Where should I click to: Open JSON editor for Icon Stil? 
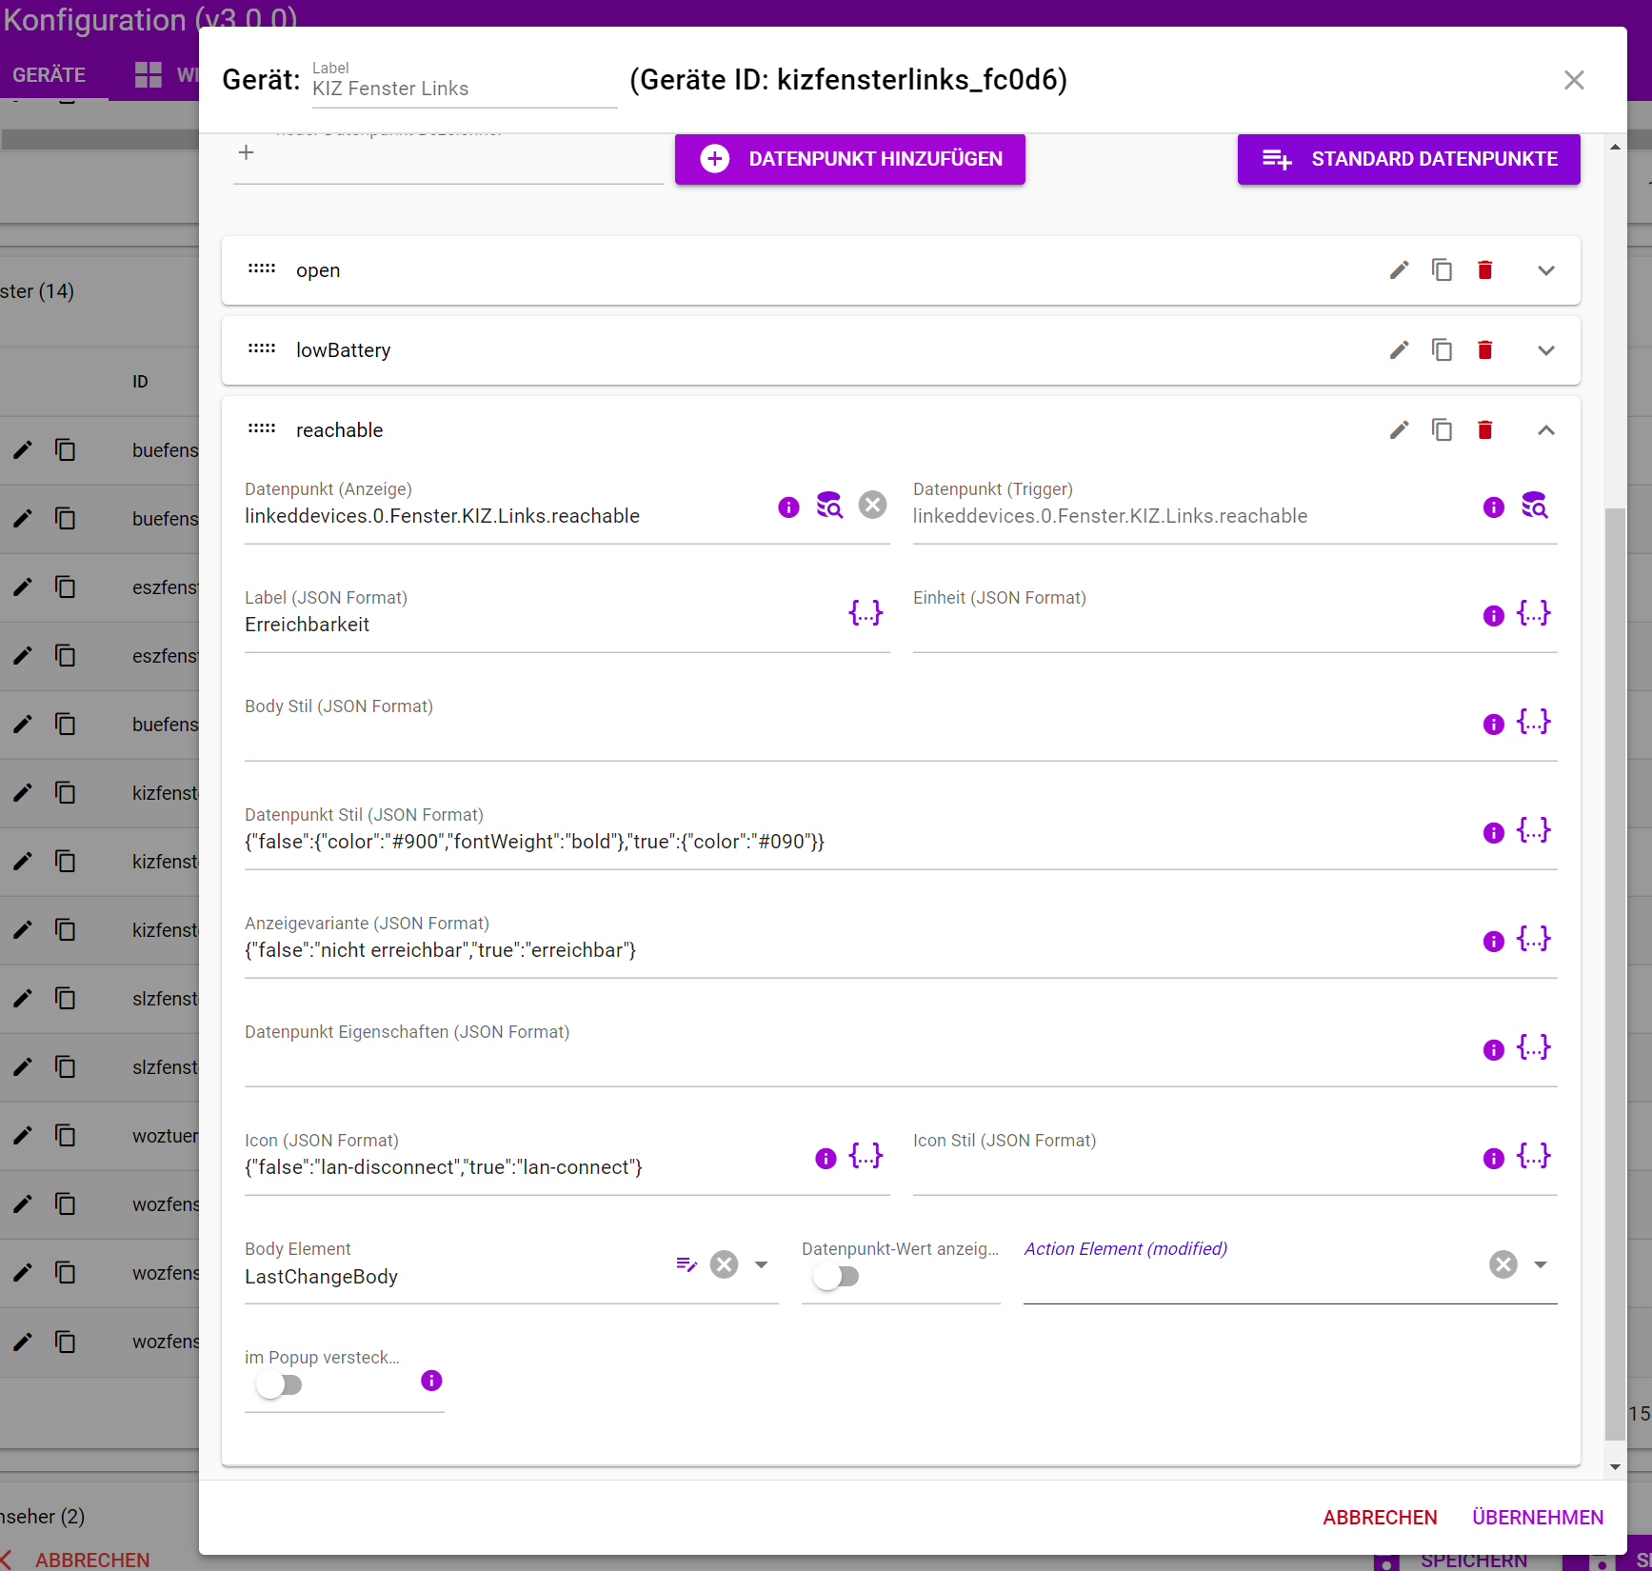tap(1534, 1155)
